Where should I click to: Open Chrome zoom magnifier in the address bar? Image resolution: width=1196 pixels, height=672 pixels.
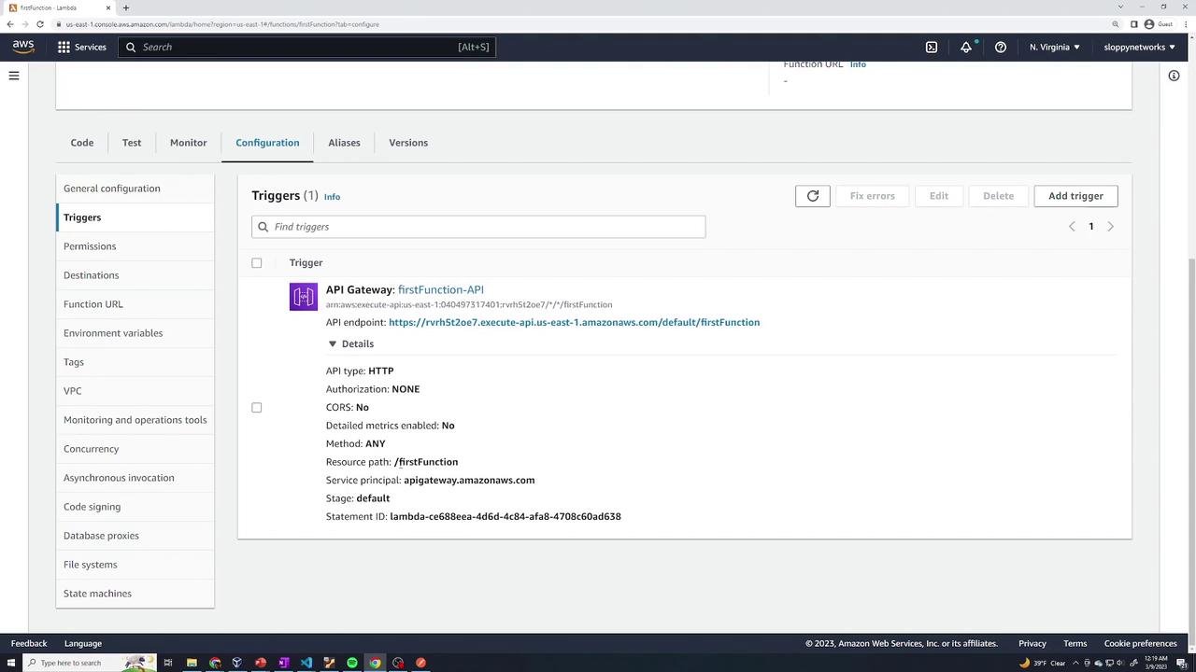pyautogui.click(x=1116, y=24)
